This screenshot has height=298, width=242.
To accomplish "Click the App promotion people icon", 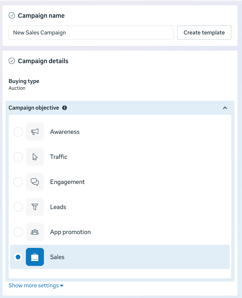I will (x=35, y=232).
